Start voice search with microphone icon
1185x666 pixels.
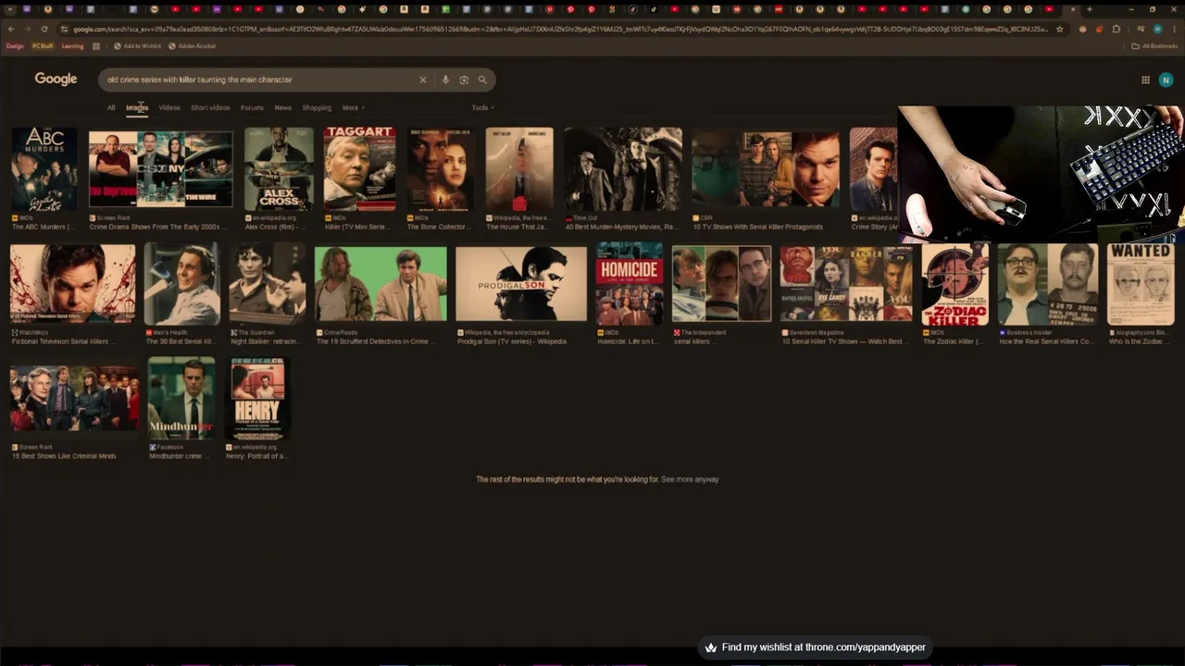[x=445, y=80]
